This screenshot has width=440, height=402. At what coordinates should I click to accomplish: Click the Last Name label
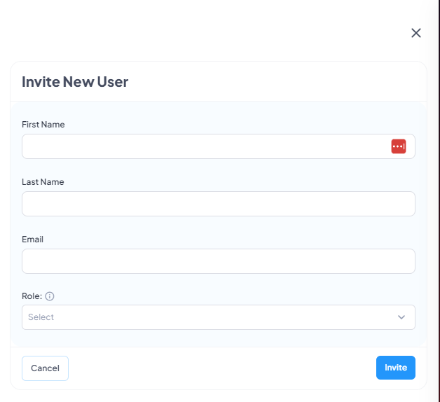pos(43,182)
